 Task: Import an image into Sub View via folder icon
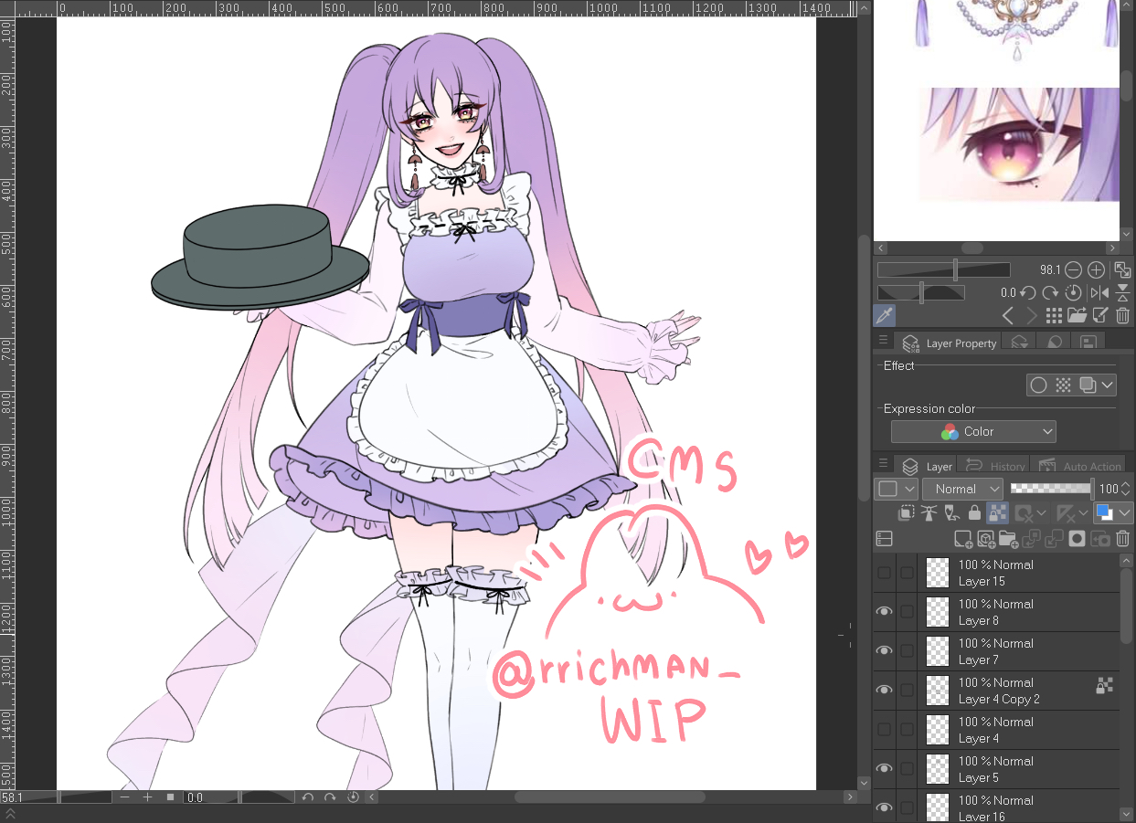click(1076, 316)
